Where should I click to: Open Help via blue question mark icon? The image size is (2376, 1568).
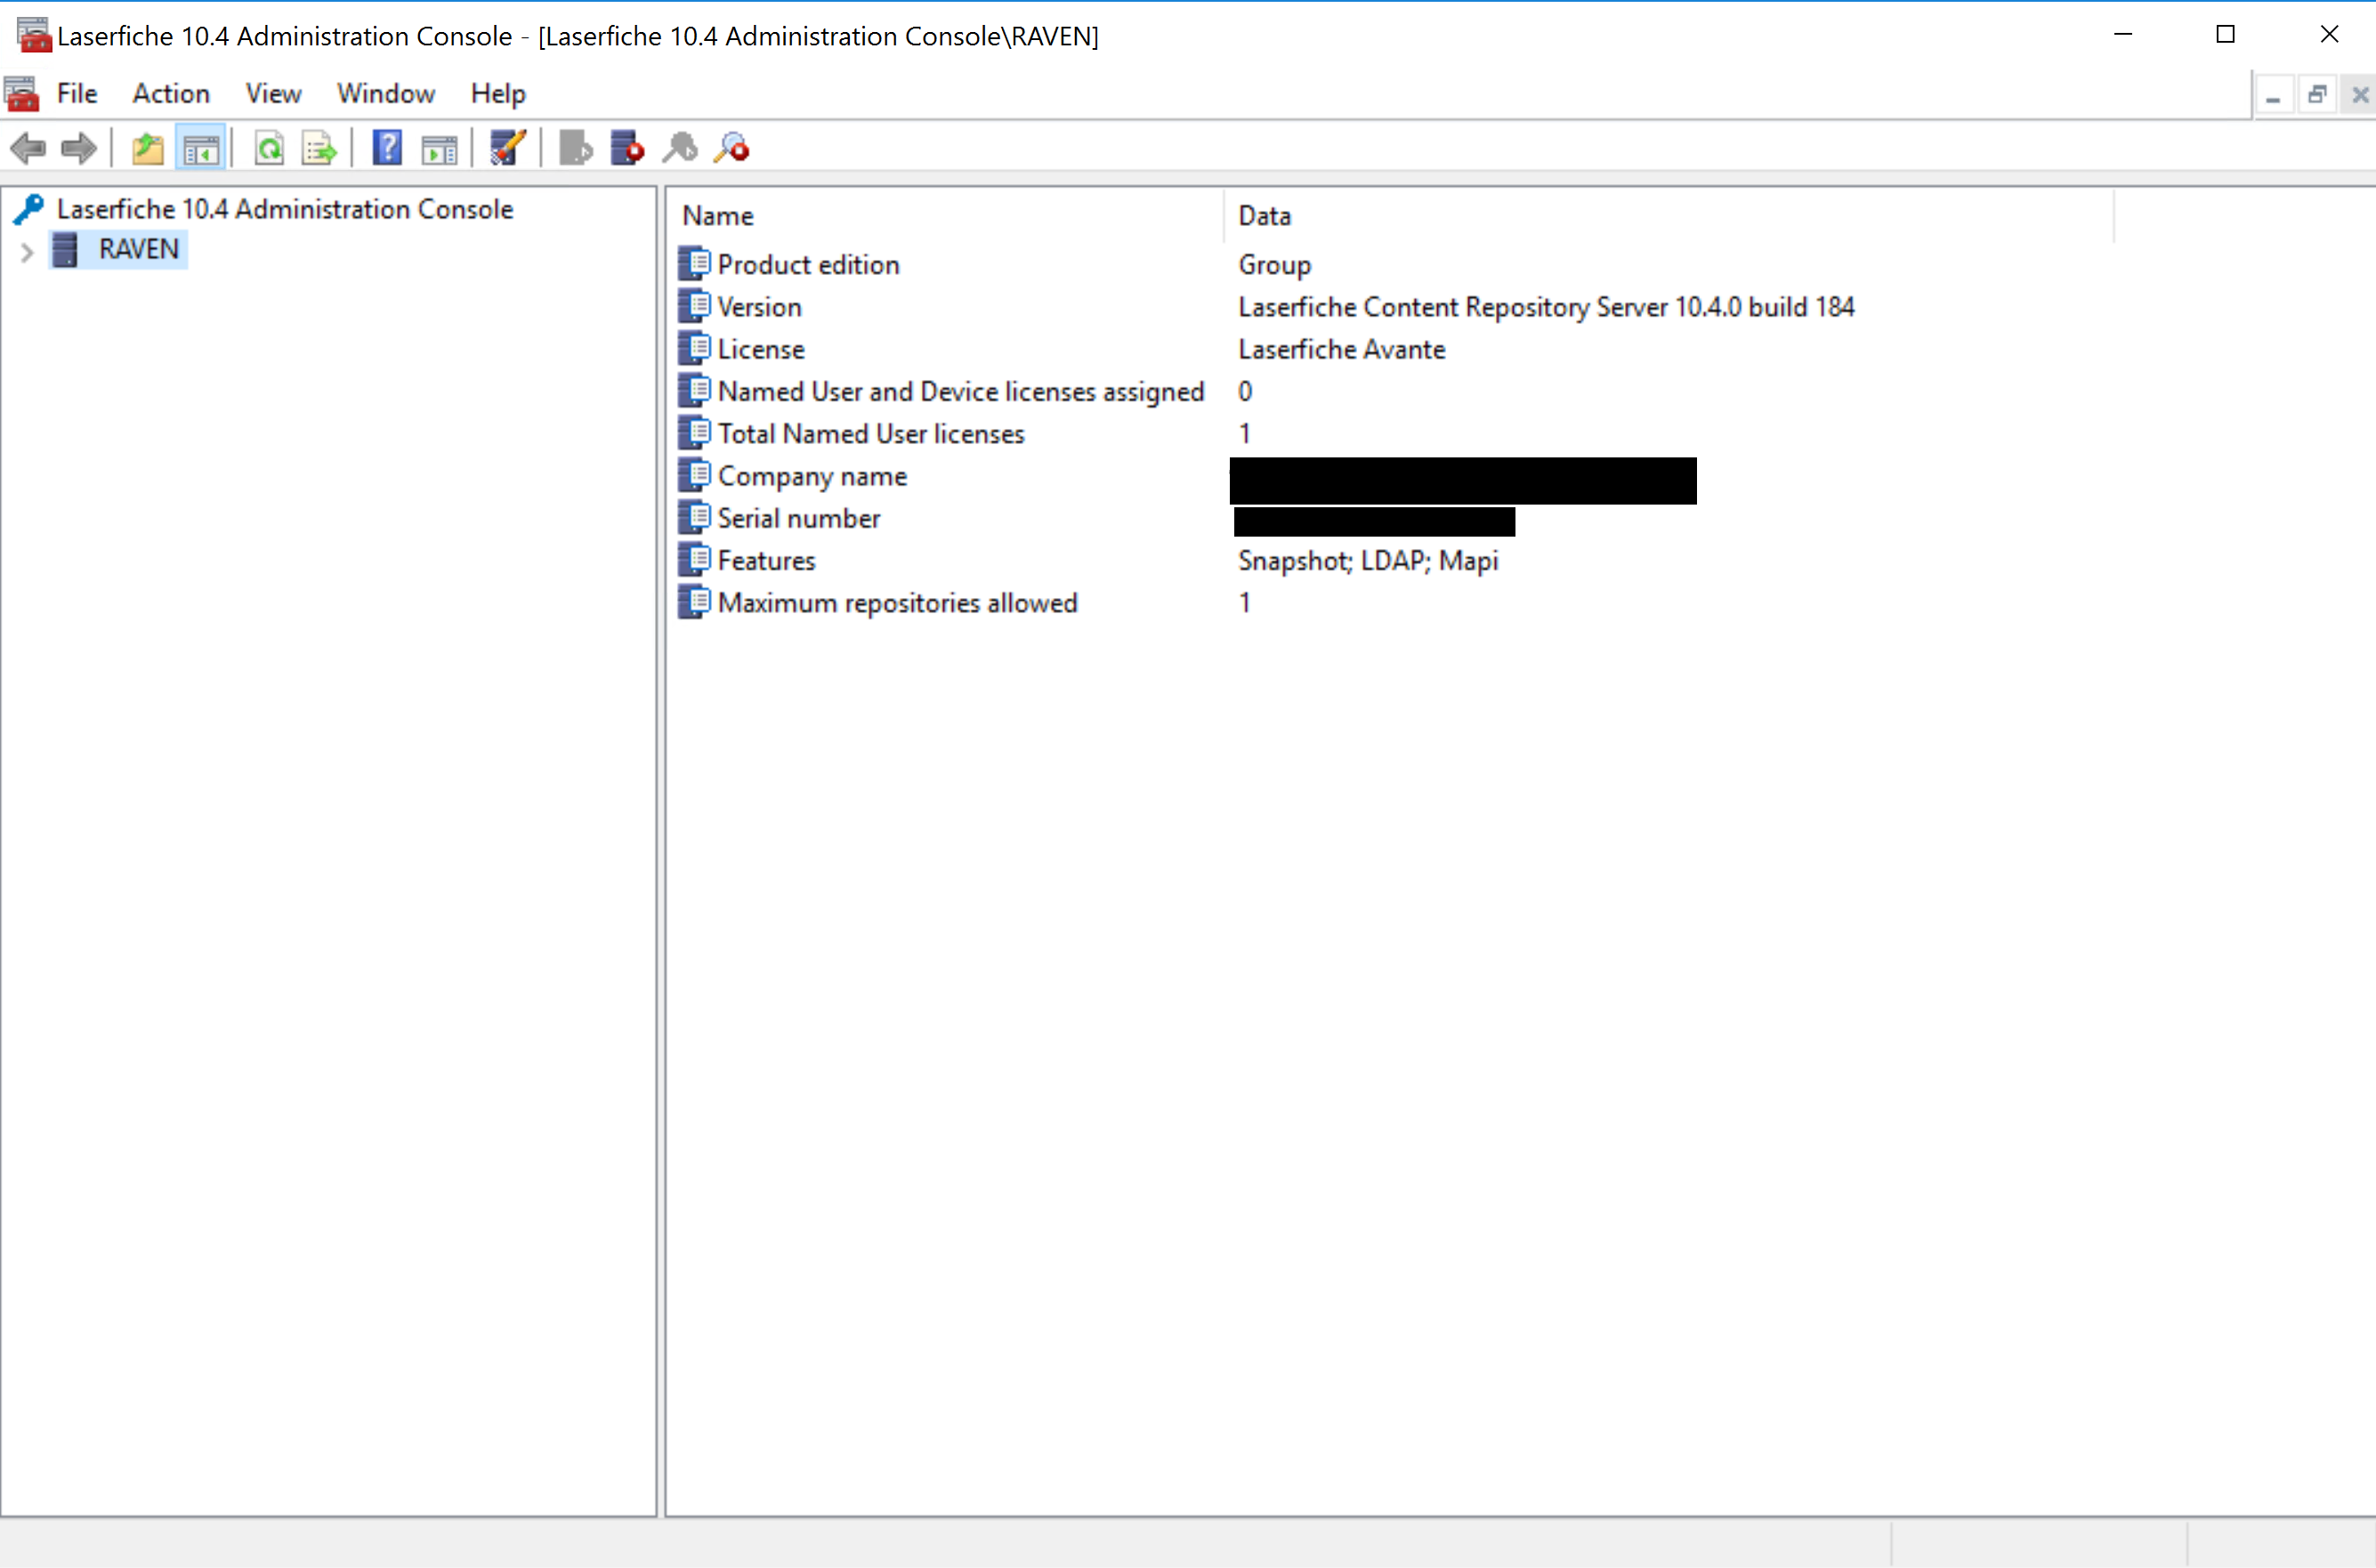point(387,149)
